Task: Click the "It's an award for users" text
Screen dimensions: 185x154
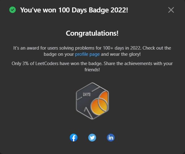Action: click(x=36, y=48)
